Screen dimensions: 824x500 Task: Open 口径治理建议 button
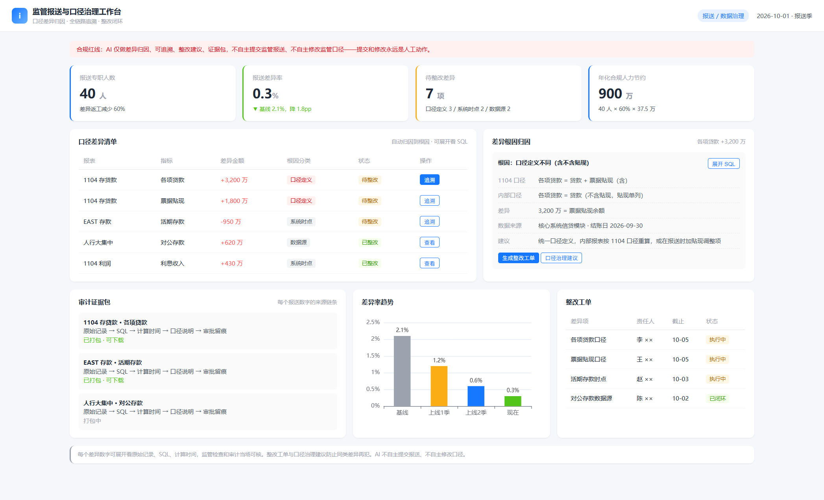click(561, 258)
